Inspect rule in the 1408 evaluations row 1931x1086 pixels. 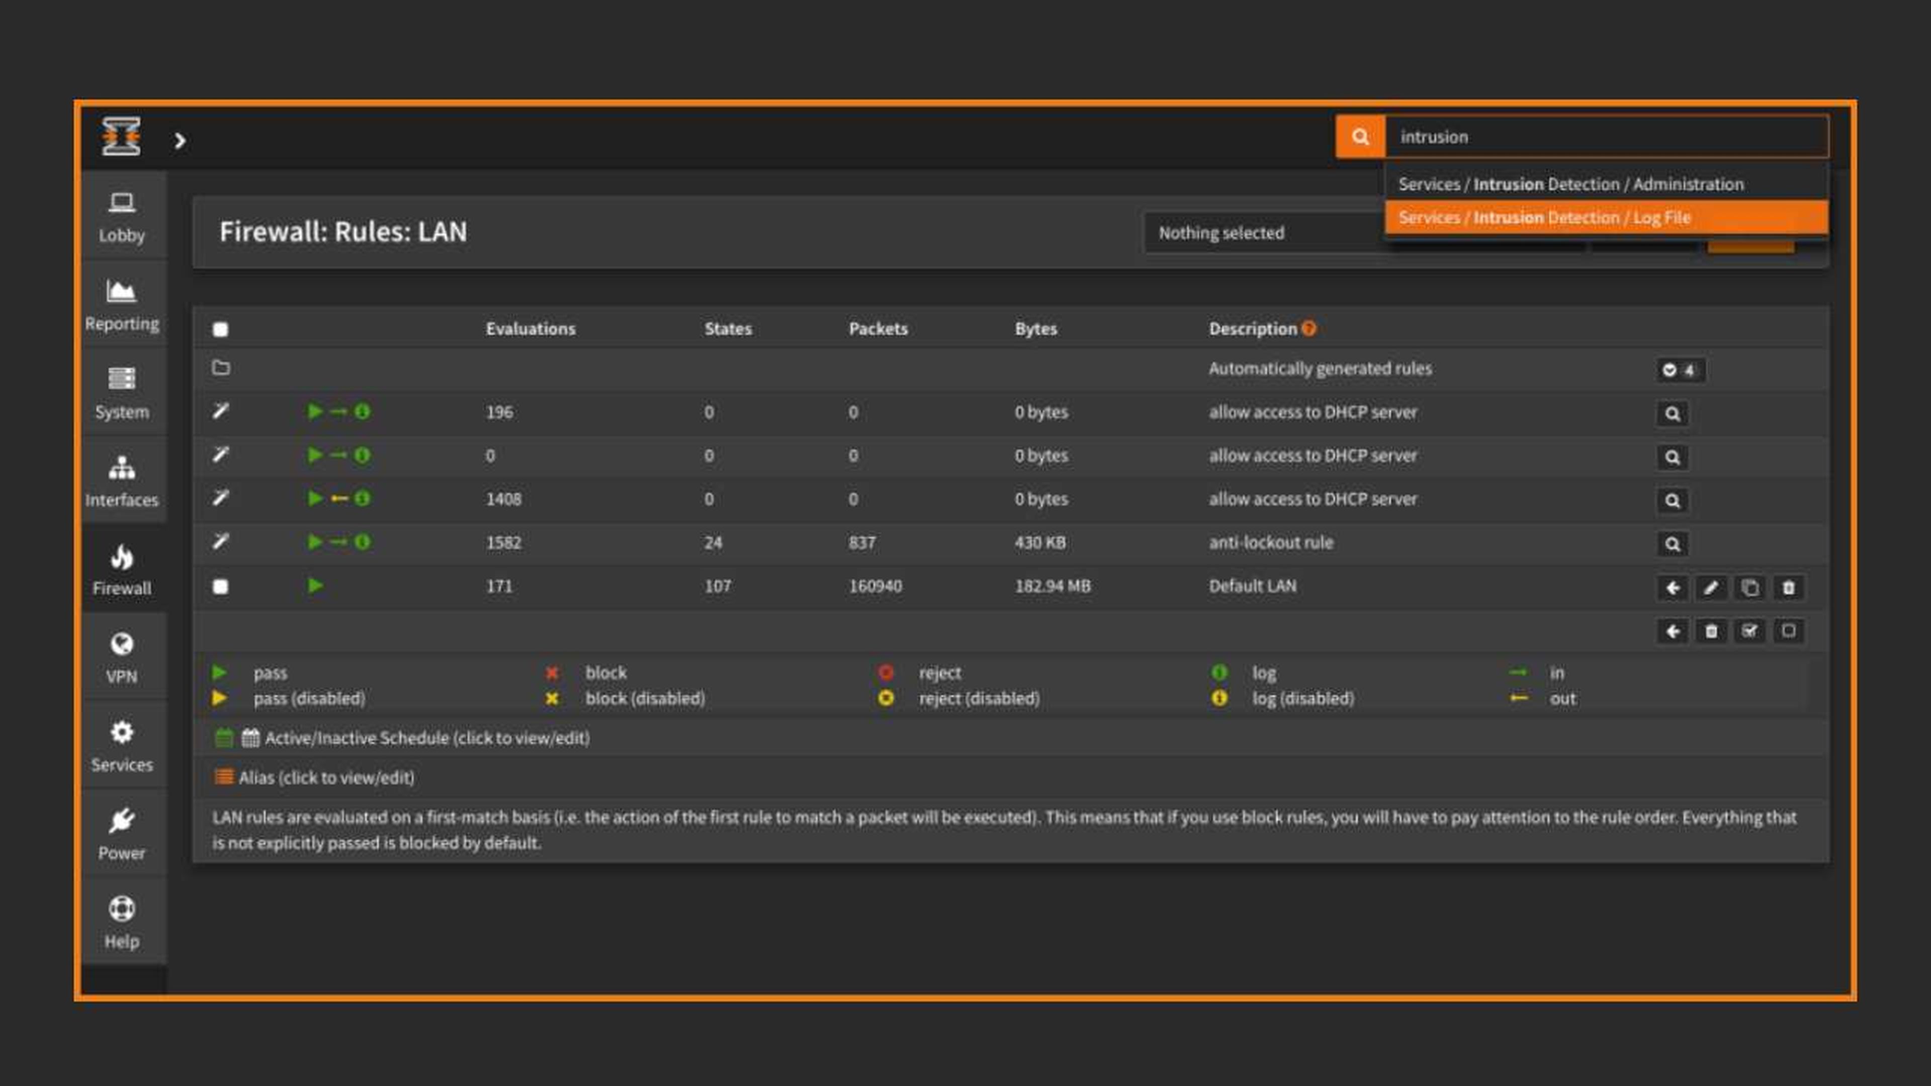click(x=1673, y=500)
